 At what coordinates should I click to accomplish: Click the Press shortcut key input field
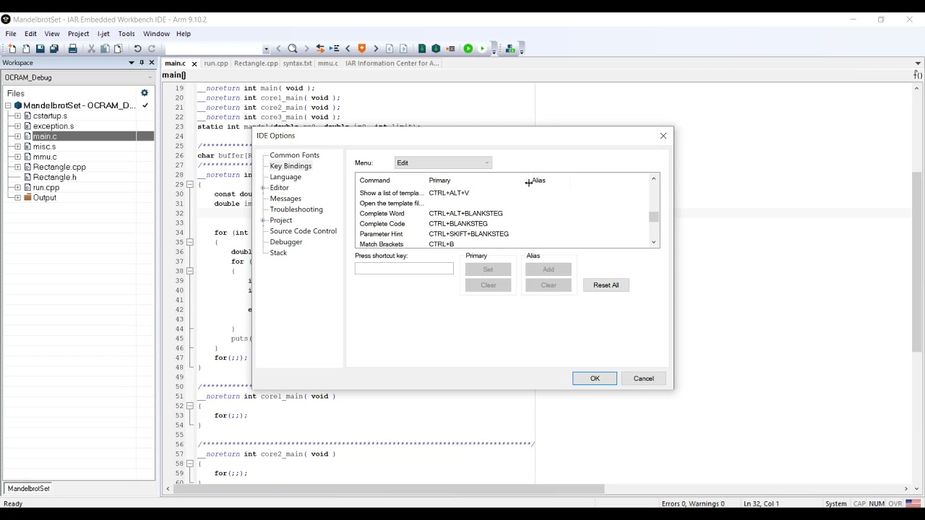point(404,269)
